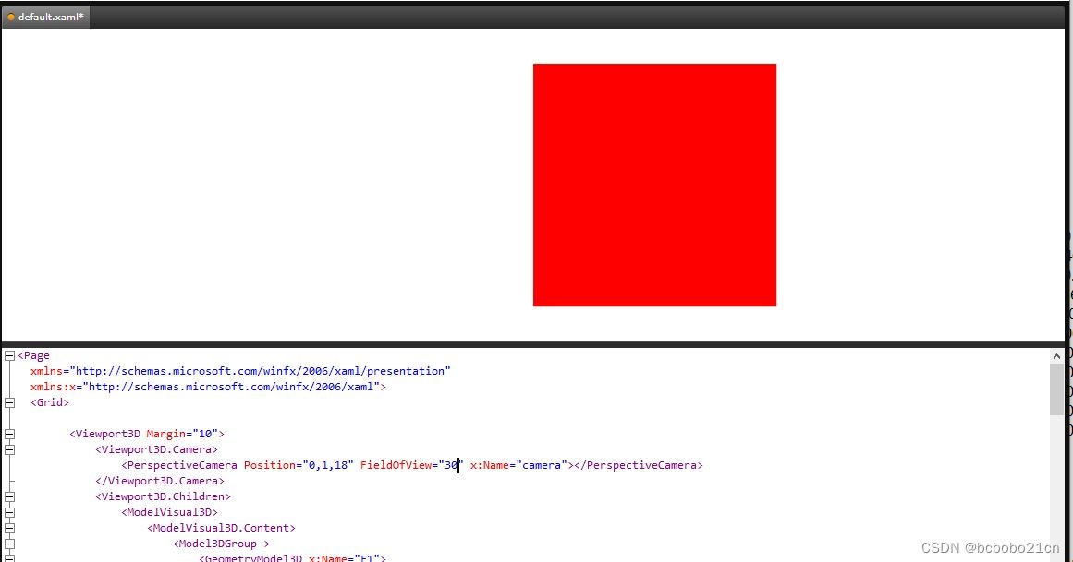Screen dimensions: 1073x562
Task: Collapse the Page element code fold
Action: (7, 355)
